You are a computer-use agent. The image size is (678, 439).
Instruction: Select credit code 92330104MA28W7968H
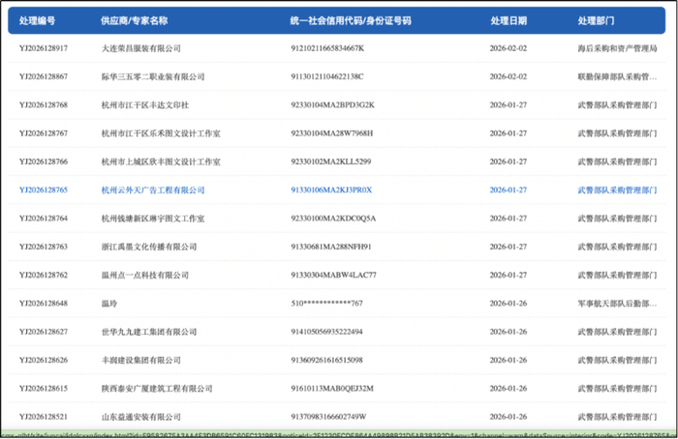[331, 133]
